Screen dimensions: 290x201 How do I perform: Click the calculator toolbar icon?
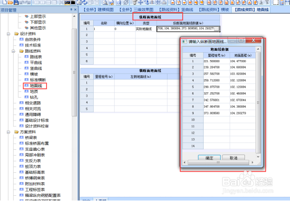click(x=282, y=2)
